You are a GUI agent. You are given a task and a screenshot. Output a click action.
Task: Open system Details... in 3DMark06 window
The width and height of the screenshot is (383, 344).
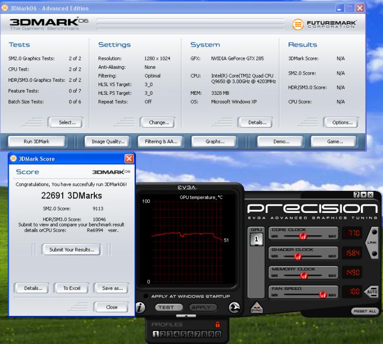tap(256, 122)
